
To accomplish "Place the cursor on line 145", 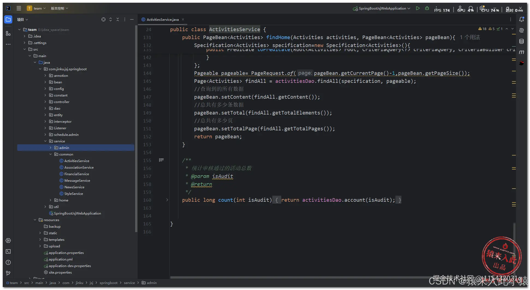I will [x=305, y=81].
